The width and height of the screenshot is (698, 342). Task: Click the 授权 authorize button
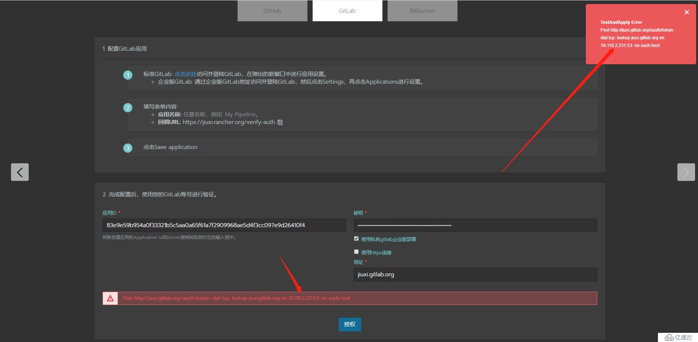coord(350,324)
